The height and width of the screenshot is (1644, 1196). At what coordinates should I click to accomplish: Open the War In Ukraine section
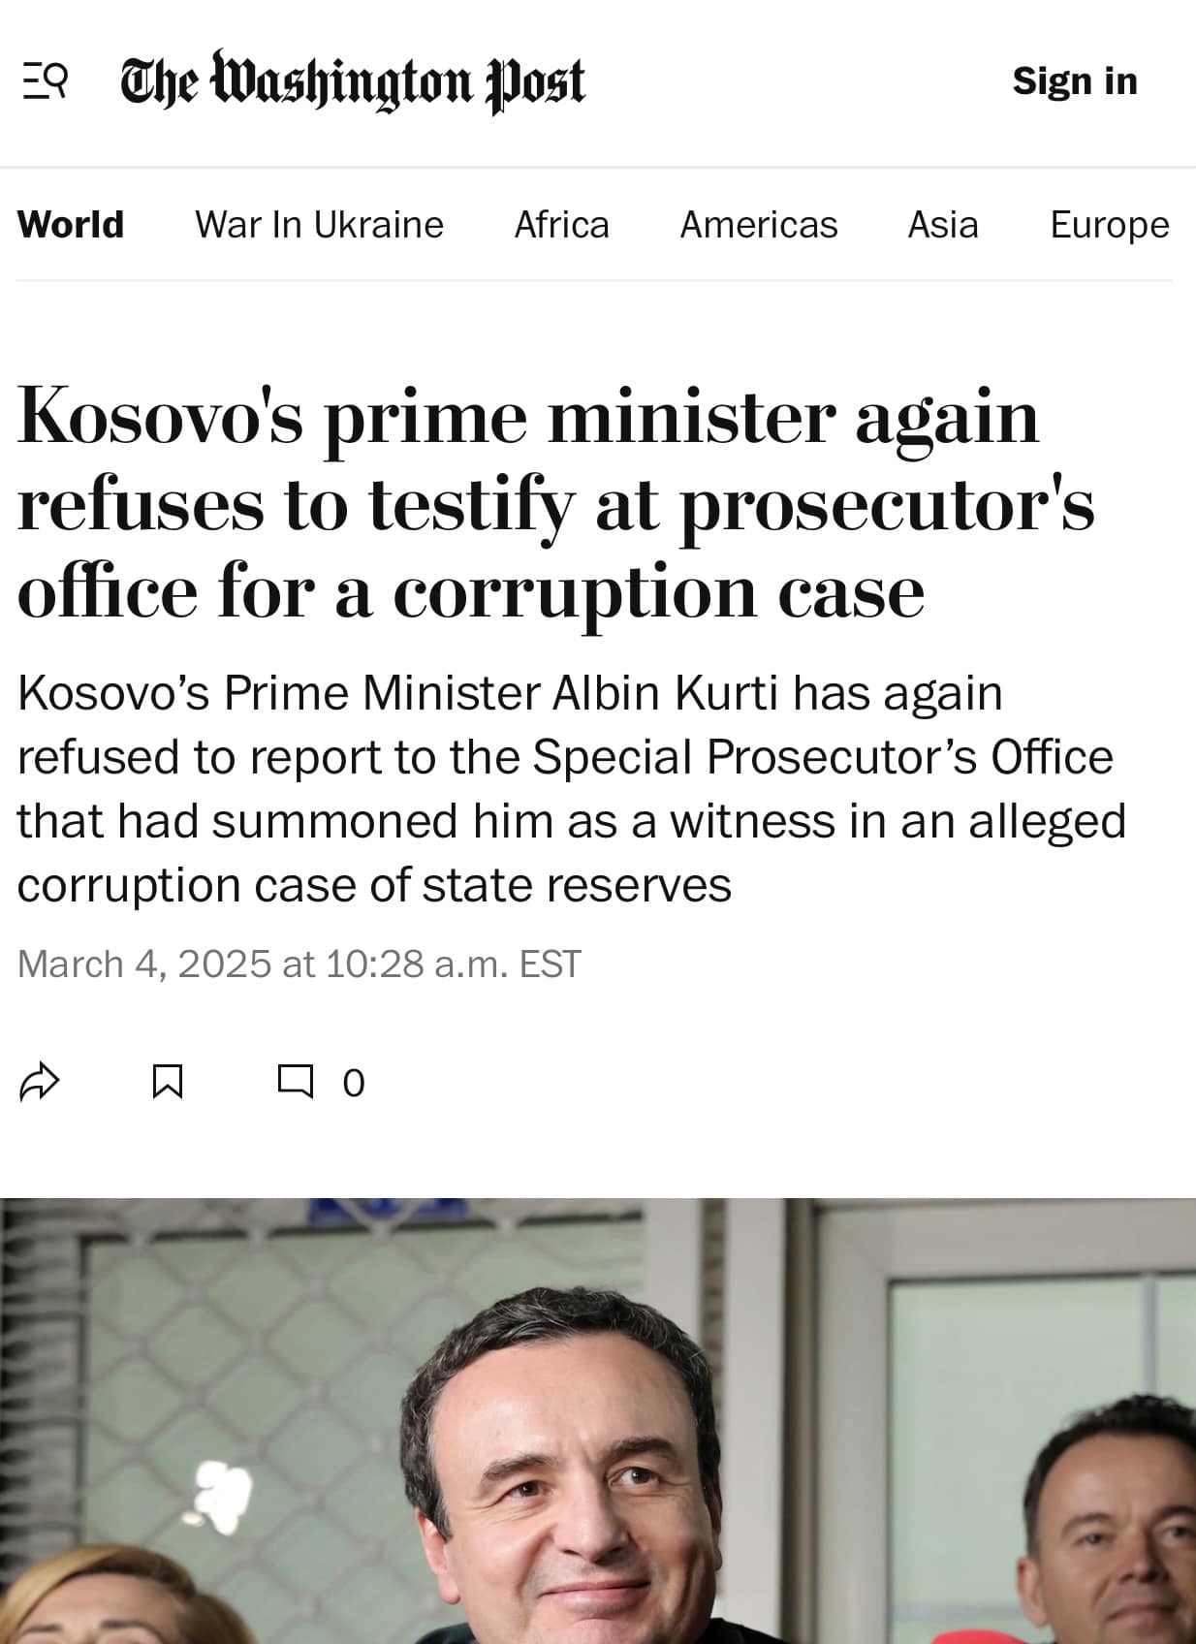(x=319, y=224)
